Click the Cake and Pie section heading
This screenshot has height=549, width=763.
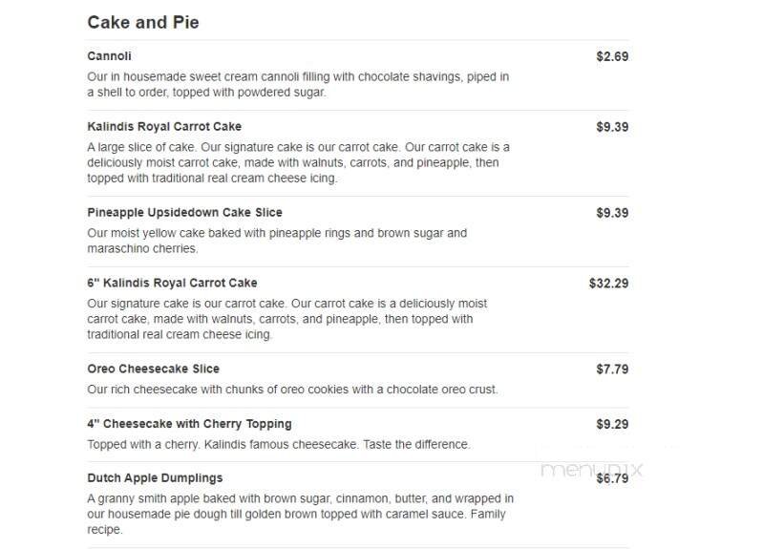tap(143, 22)
